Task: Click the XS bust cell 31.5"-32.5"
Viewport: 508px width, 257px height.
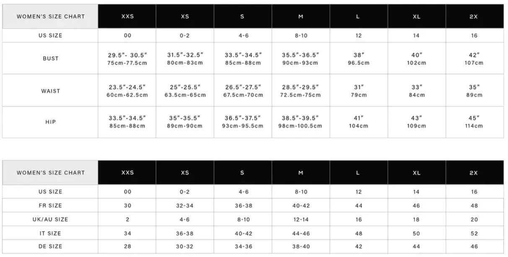Action: coord(185,58)
